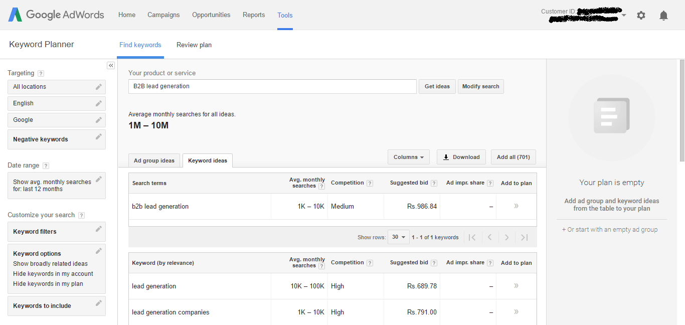Edit Keyword options with pencil icon
Viewport: 685px width, 325px height.
pyautogui.click(x=99, y=251)
